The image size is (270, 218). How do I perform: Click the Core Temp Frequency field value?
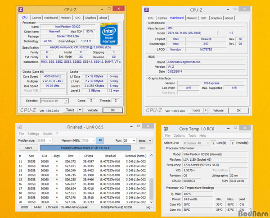[215, 165]
